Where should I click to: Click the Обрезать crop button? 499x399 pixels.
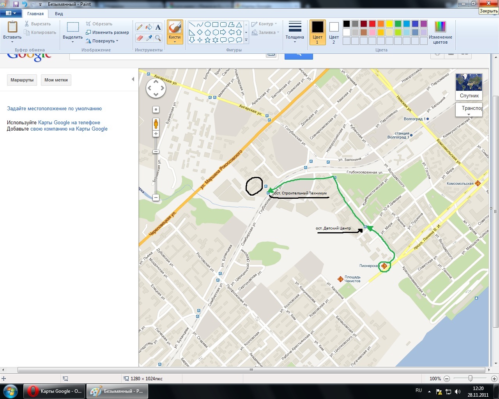tap(99, 24)
